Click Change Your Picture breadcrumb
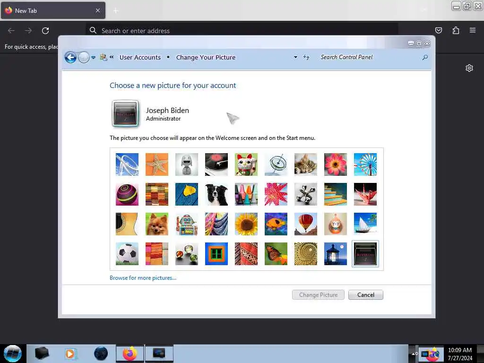 click(206, 57)
